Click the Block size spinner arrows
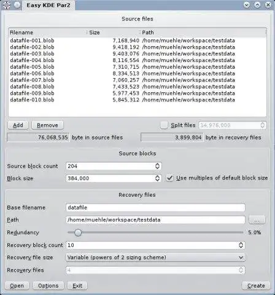Viewport: 275px width, 295px height. (x=157, y=178)
